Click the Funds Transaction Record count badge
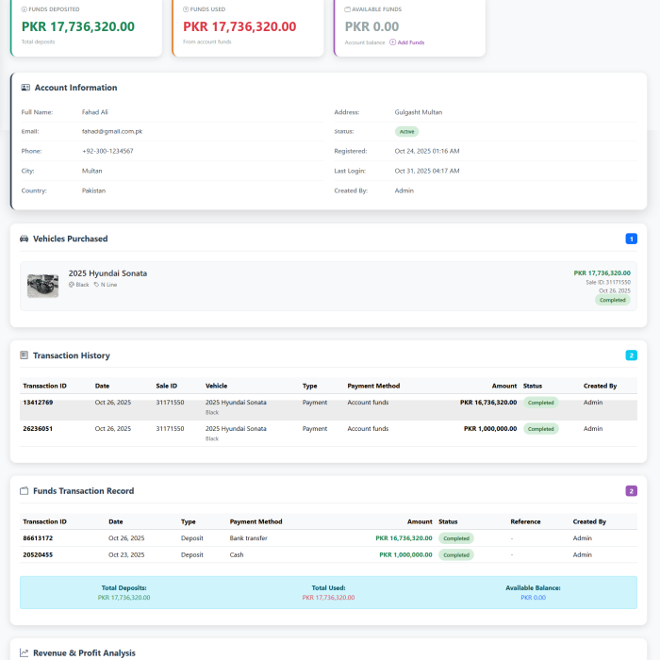 (631, 491)
